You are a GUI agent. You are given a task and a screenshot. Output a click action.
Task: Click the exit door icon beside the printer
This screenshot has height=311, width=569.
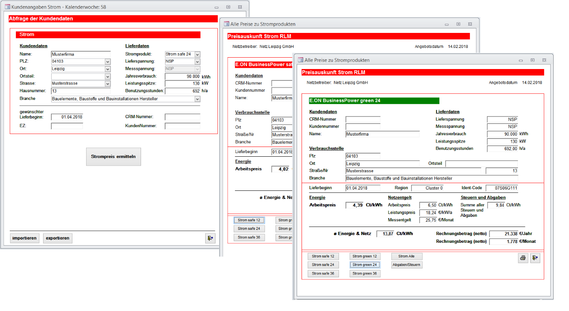[x=535, y=258]
